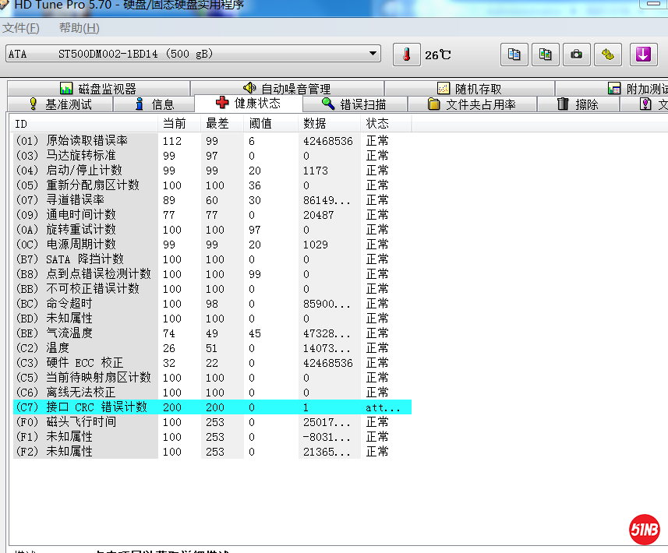
Task: Select the 擦除 tab
Action: click(578, 104)
